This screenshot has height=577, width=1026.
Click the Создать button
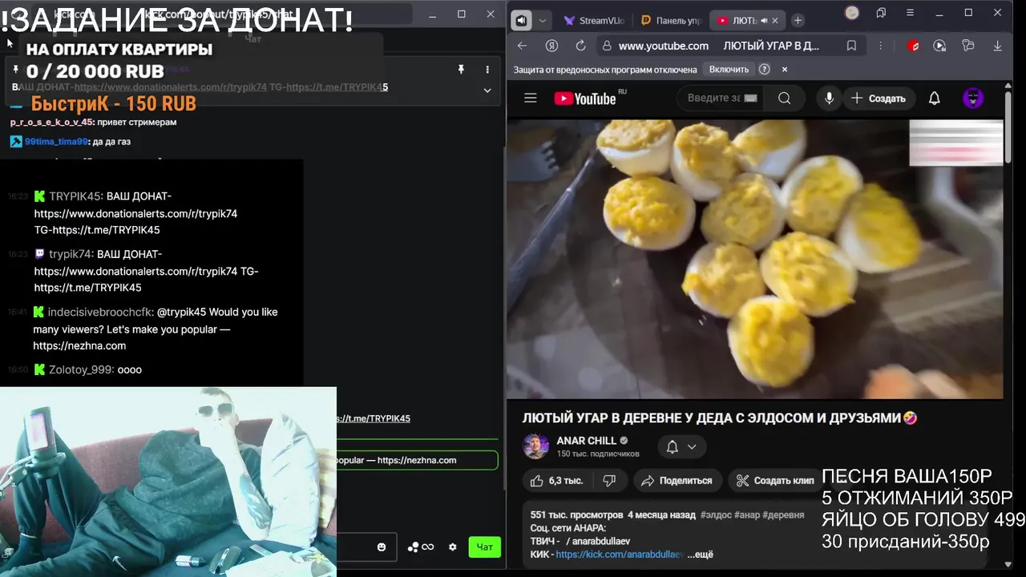click(878, 98)
